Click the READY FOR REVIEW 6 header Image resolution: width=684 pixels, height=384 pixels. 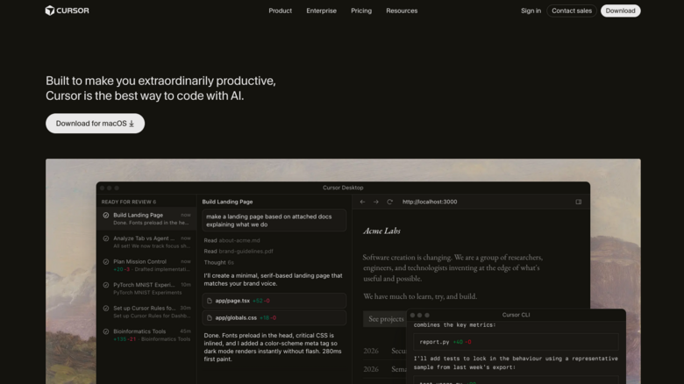point(129,202)
